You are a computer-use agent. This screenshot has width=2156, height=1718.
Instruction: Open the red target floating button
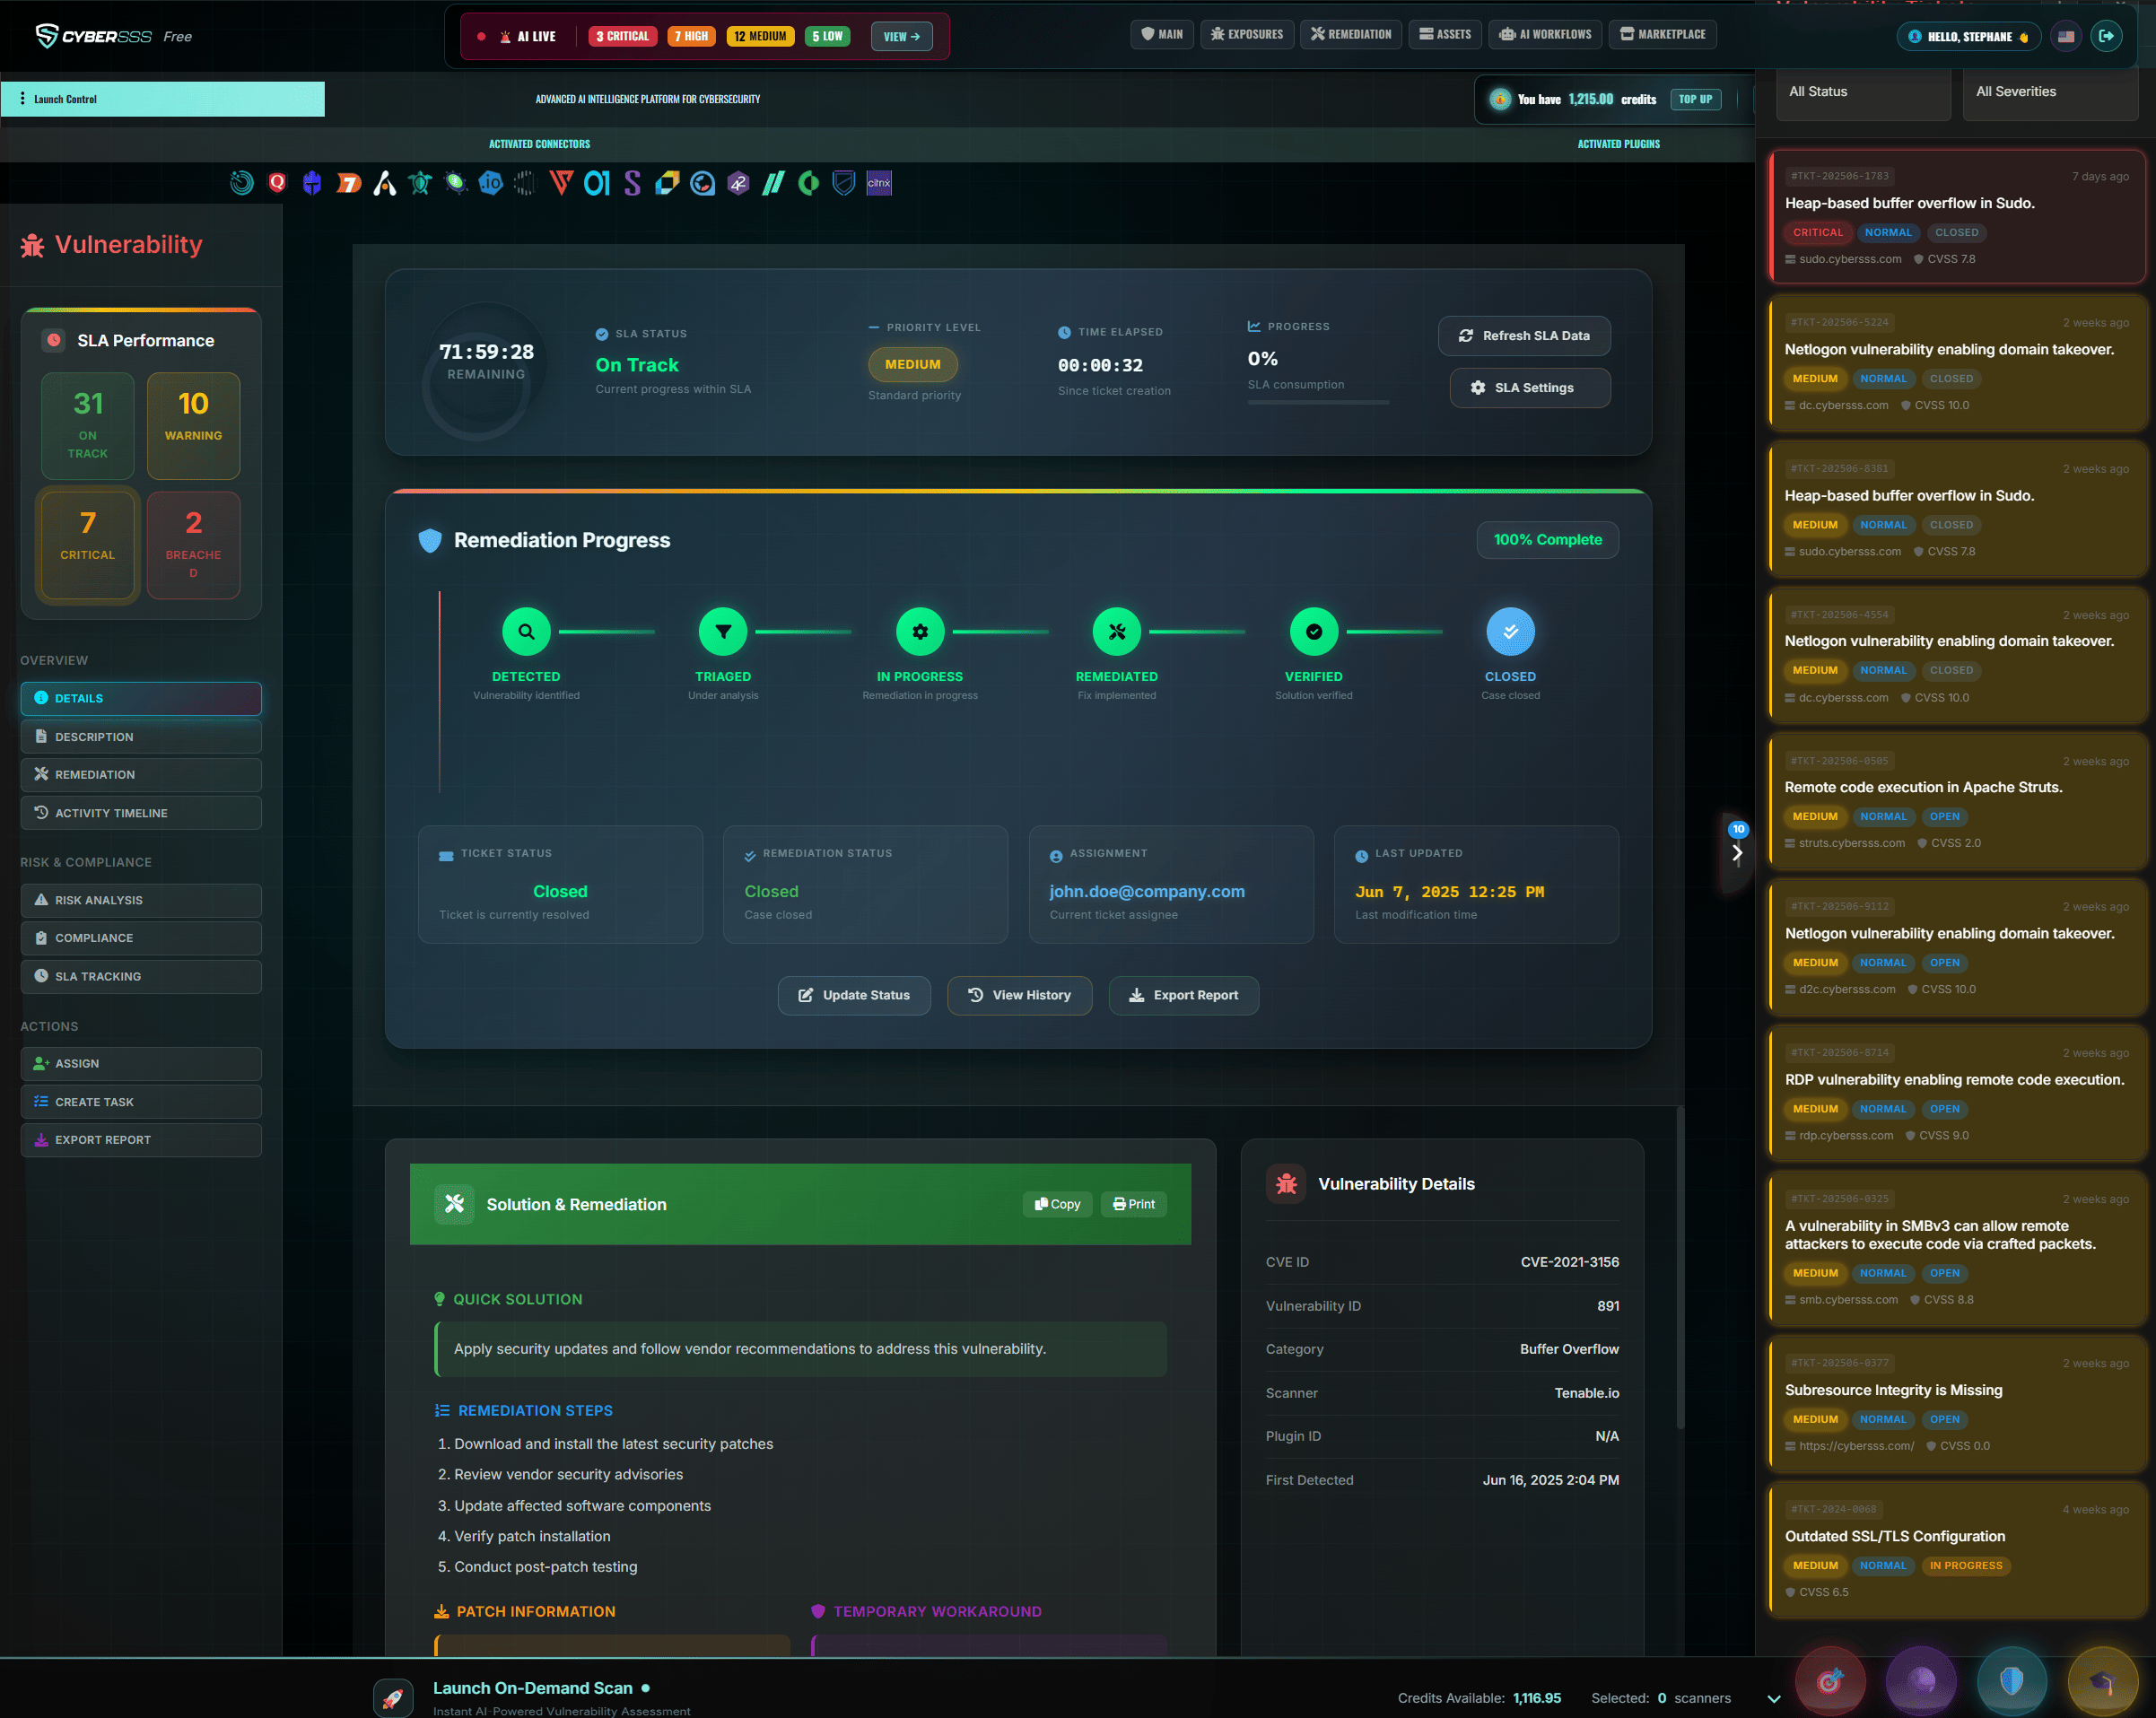click(x=1830, y=1682)
